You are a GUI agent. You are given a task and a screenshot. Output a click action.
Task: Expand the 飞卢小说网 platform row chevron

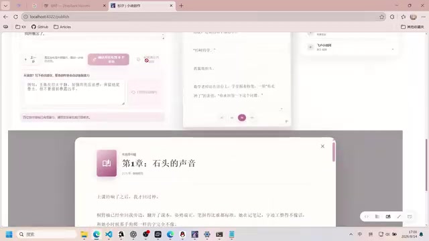(x=393, y=49)
